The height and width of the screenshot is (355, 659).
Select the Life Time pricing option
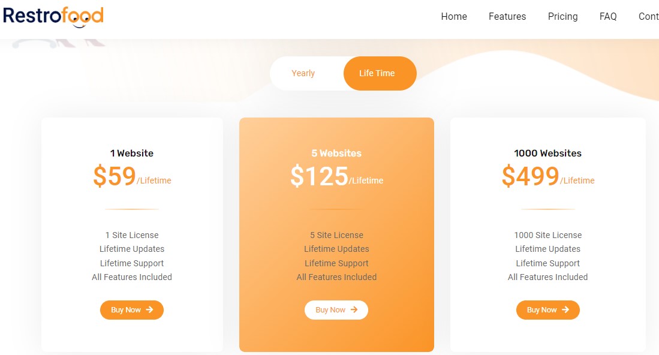click(x=377, y=73)
